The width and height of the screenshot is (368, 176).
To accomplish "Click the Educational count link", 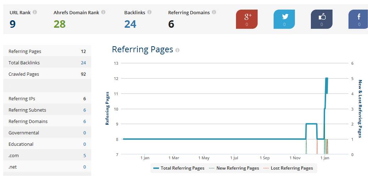I will [x=84, y=144].
